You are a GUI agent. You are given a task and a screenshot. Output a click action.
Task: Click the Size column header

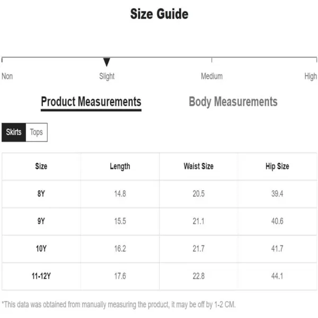[x=41, y=166]
